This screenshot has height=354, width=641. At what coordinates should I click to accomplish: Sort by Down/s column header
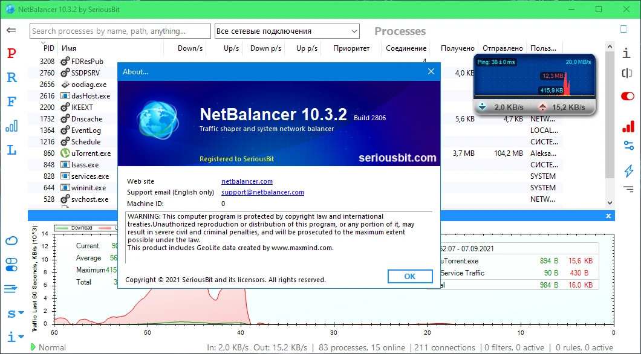pyautogui.click(x=190, y=48)
